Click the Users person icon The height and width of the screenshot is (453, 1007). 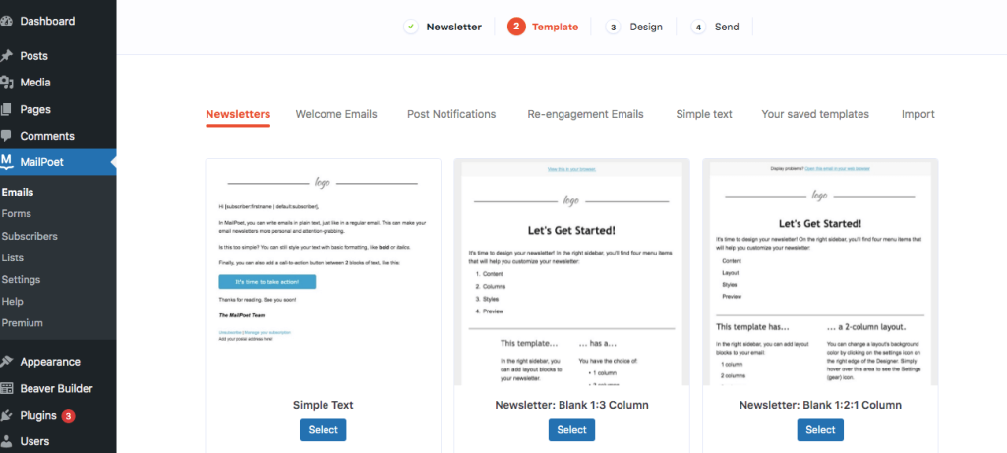(7, 441)
